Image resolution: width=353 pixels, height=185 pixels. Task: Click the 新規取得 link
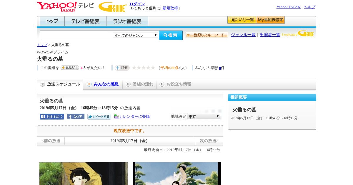click(170, 8)
